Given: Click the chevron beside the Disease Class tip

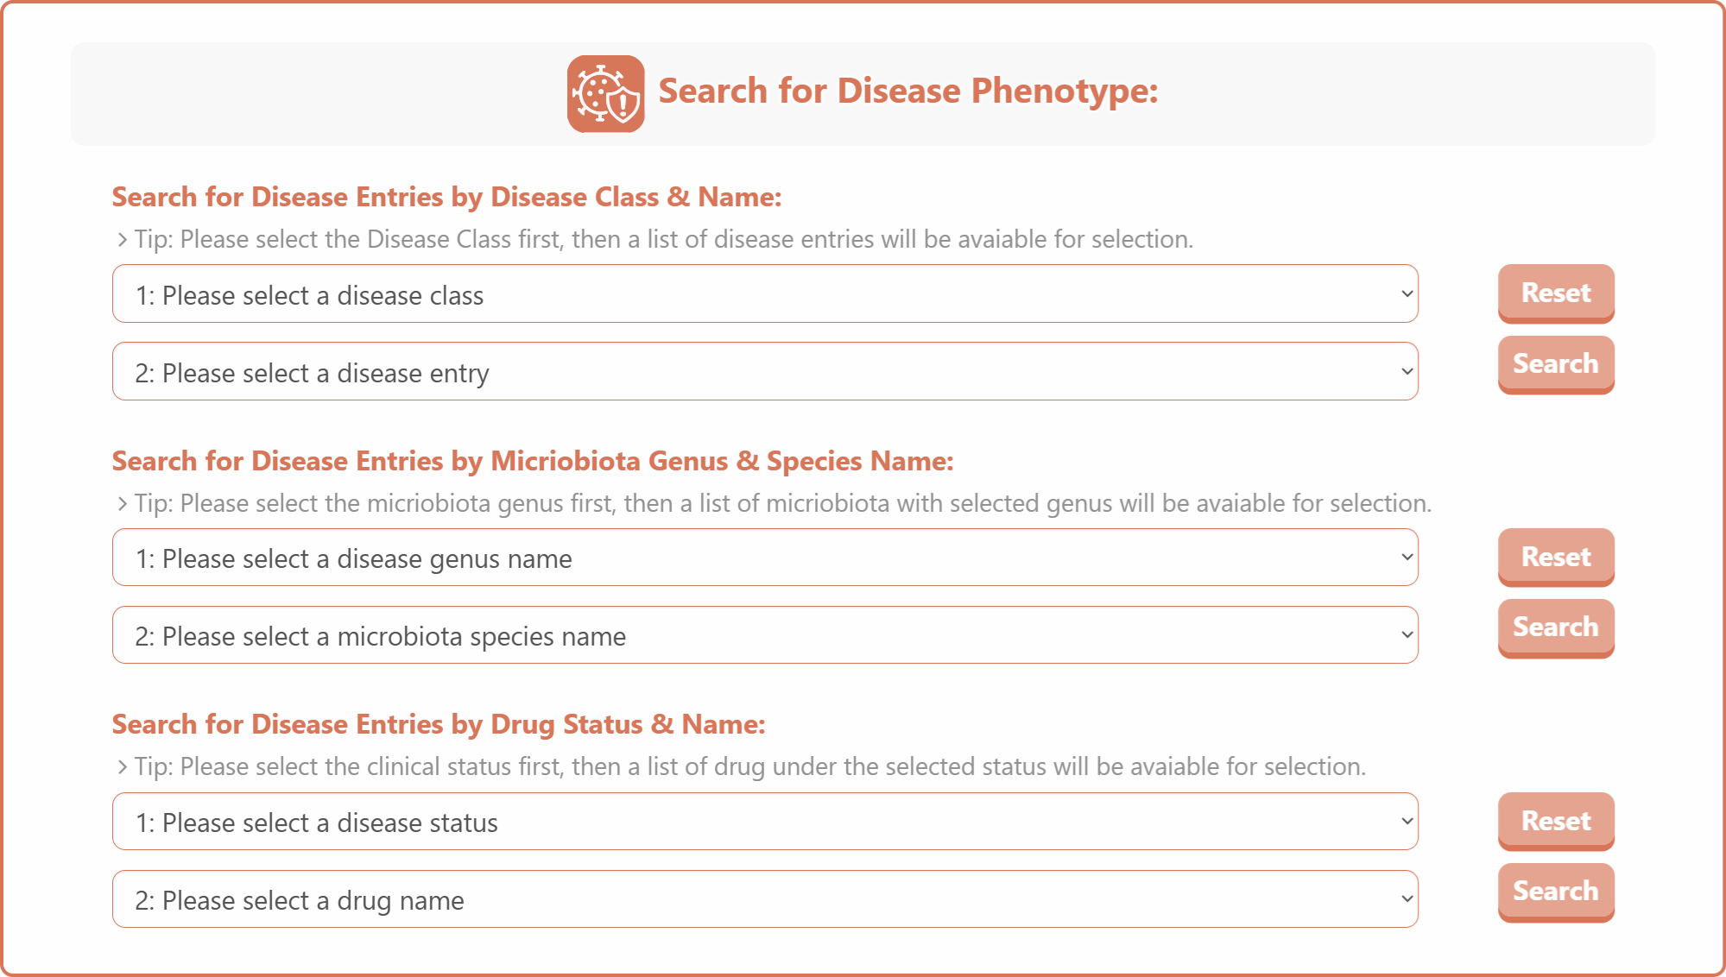Looking at the screenshot, I should (122, 240).
